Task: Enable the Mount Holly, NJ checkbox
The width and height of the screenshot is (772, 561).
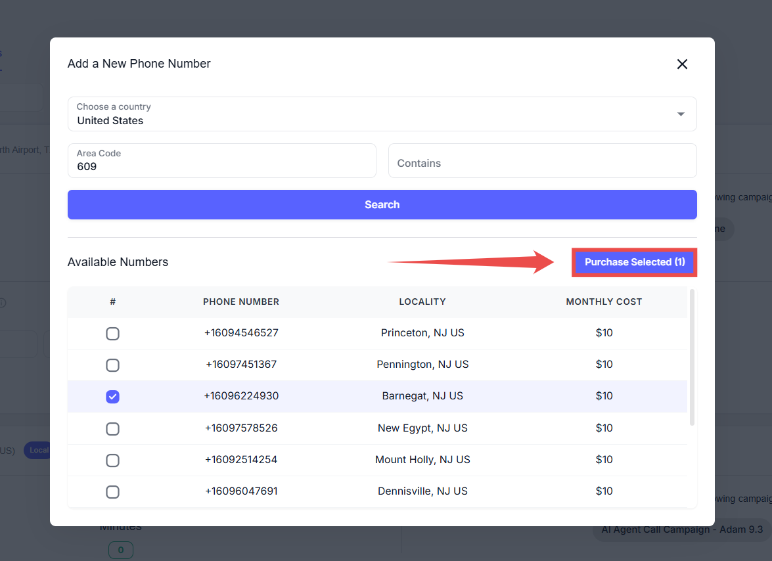Action: point(113,460)
